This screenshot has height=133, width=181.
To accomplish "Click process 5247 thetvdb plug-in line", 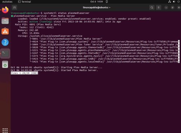I will 105,53.
